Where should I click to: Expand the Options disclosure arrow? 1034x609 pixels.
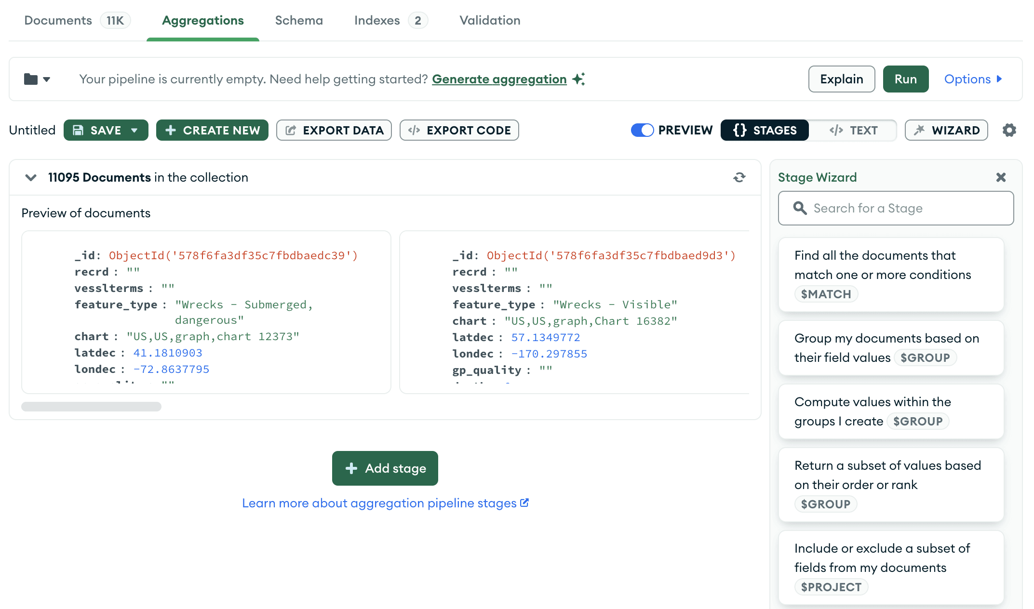[x=999, y=79]
